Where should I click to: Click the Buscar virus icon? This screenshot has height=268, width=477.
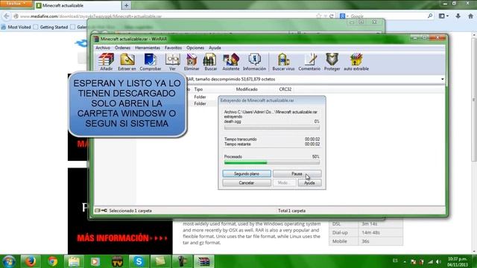click(x=283, y=62)
